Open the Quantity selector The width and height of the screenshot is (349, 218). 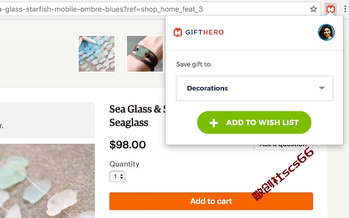click(x=117, y=177)
